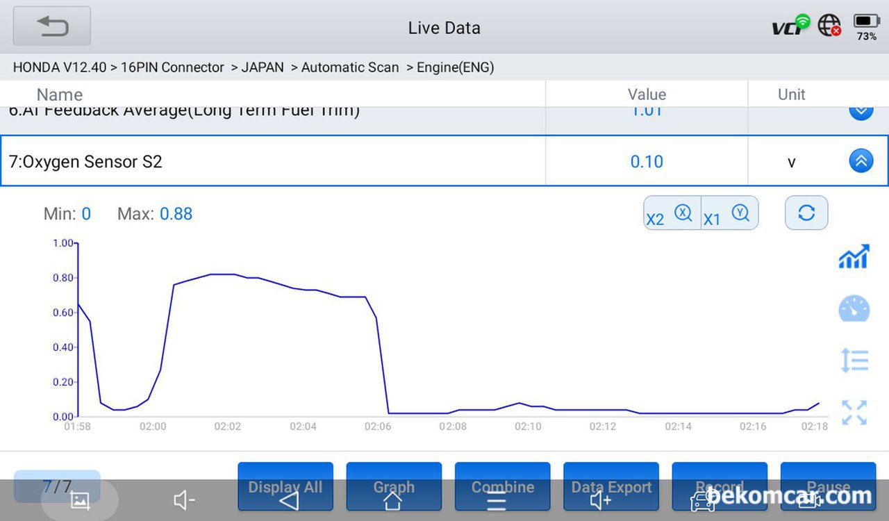Viewport: 889px width, 521px height.
Task: Tap the Min: 0 reading
Action: 67,214
